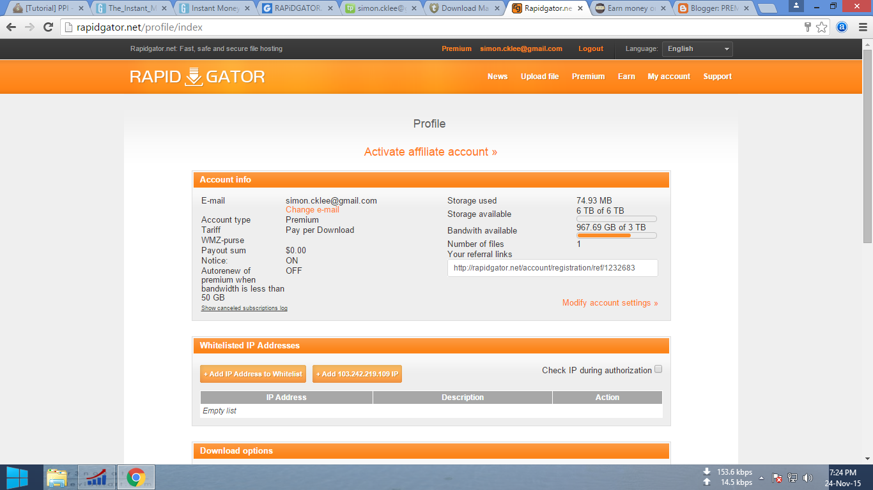873x490 pixels.
Task: Reload the page with the refresh icon
Action: 48,27
